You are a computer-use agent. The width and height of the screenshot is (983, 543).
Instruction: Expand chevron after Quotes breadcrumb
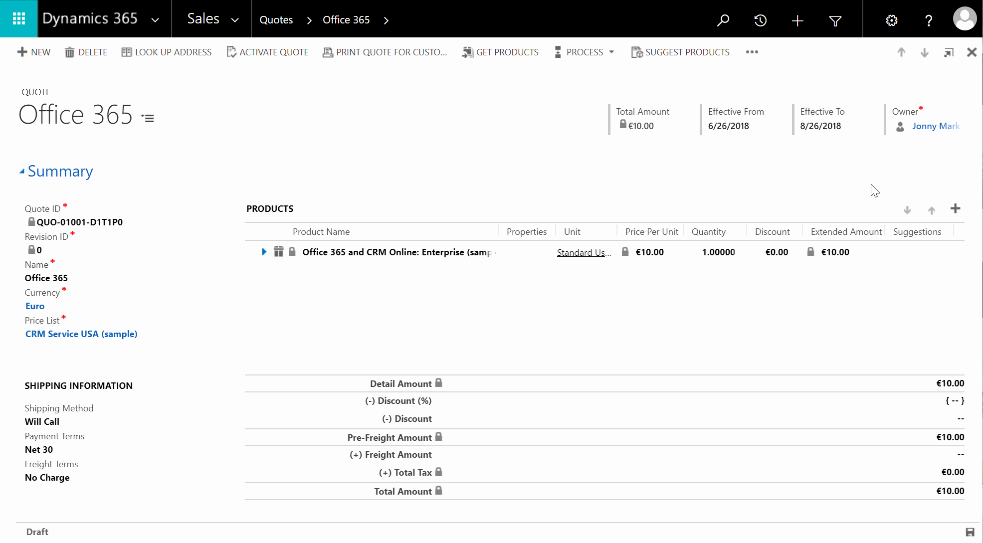click(x=309, y=20)
